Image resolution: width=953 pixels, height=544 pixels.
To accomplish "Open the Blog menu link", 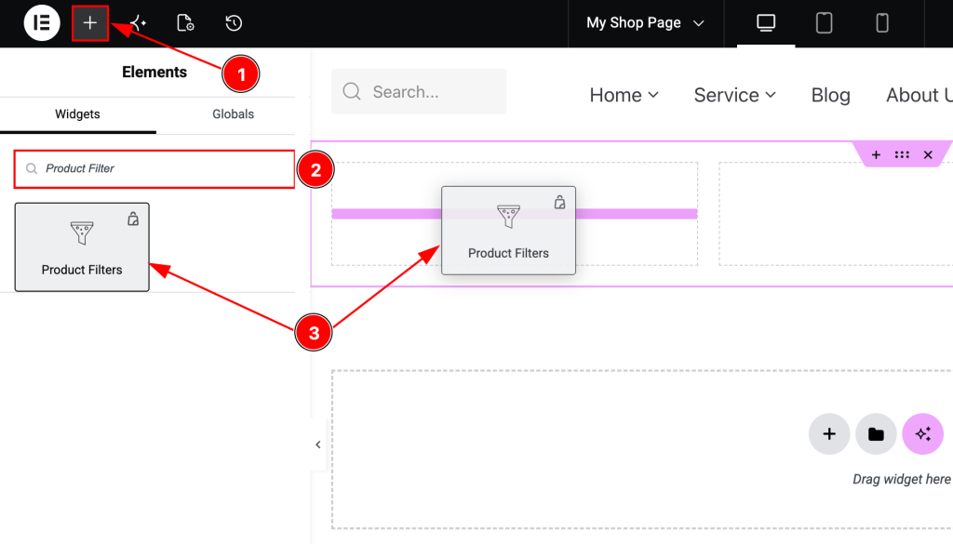I will point(830,96).
